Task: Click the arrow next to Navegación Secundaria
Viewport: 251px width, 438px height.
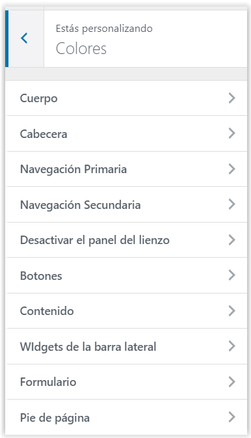Action: pos(231,204)
